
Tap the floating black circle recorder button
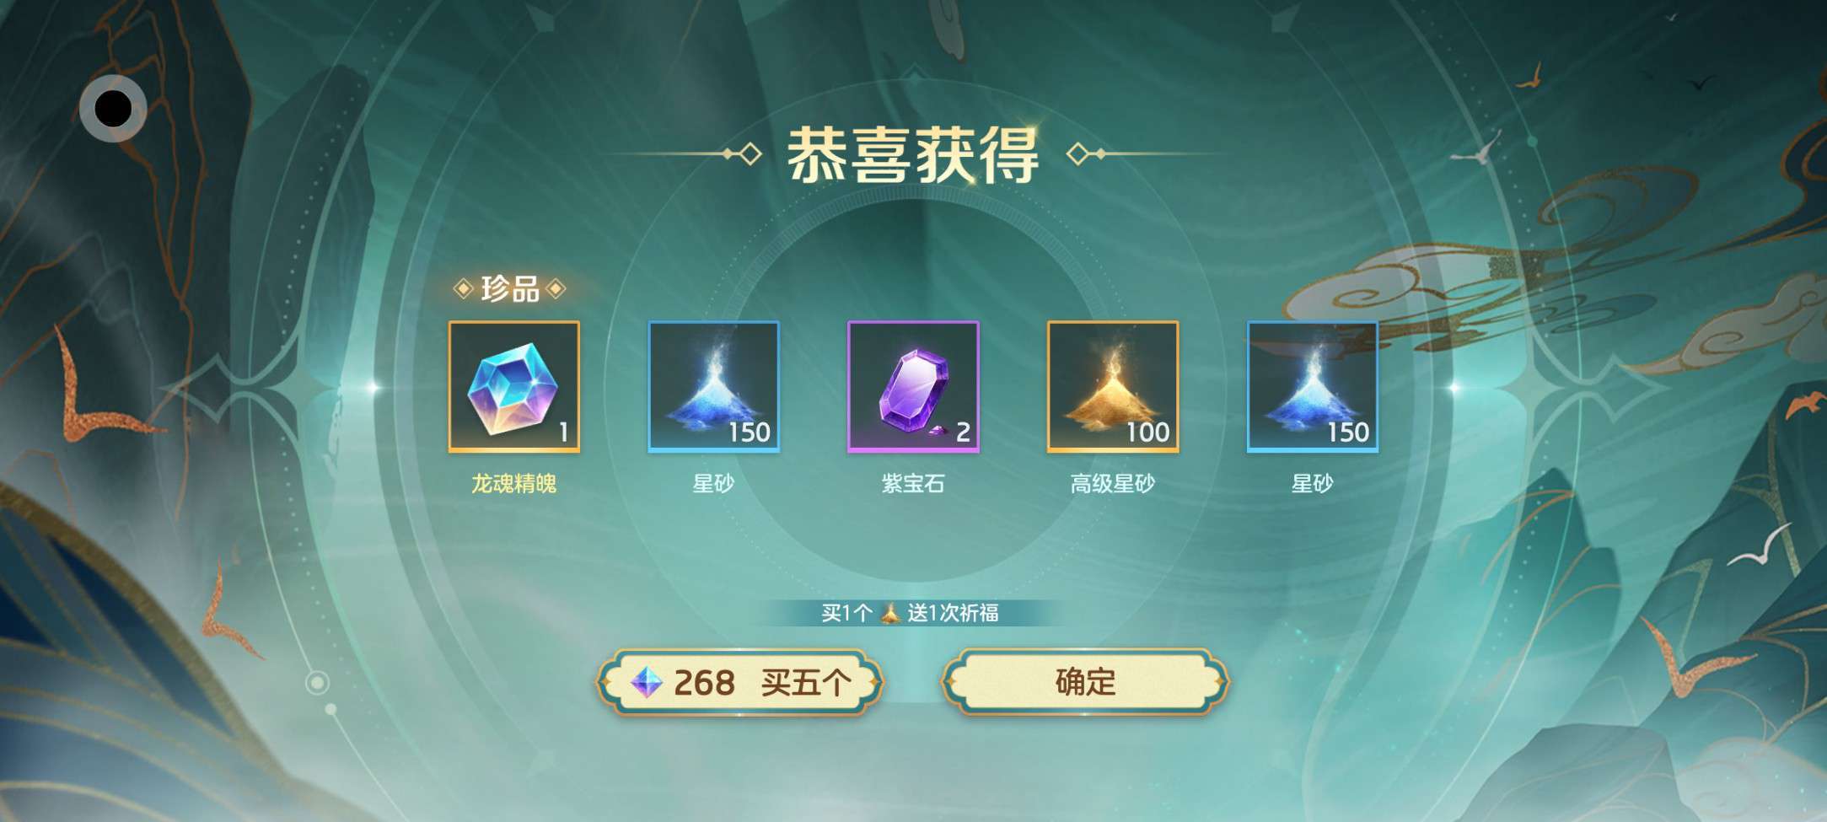coord(113,108)
